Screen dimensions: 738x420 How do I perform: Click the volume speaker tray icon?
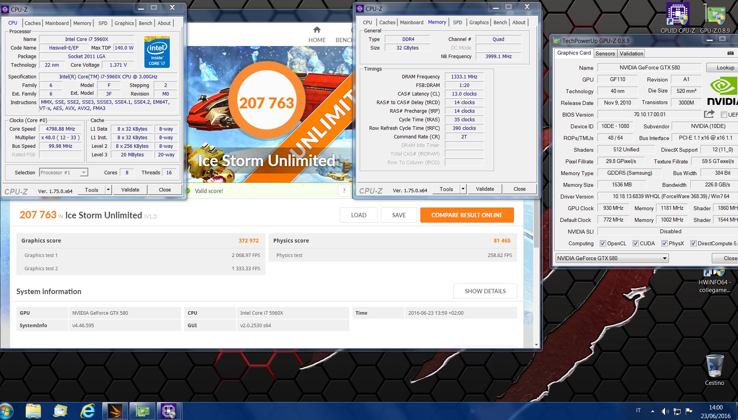665,411
